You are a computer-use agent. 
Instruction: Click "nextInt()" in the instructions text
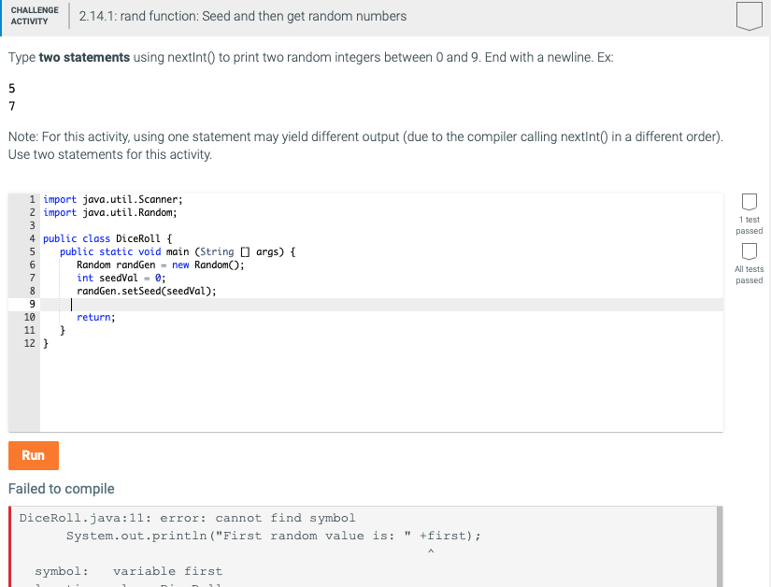point(183,57)
